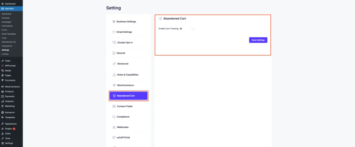Open Campaigns in Mail Mint submenu
This screenshot has height=147, width=355.
pyautogui.click(x=7, y=22)
